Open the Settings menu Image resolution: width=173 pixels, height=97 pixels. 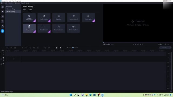(17, 3)
